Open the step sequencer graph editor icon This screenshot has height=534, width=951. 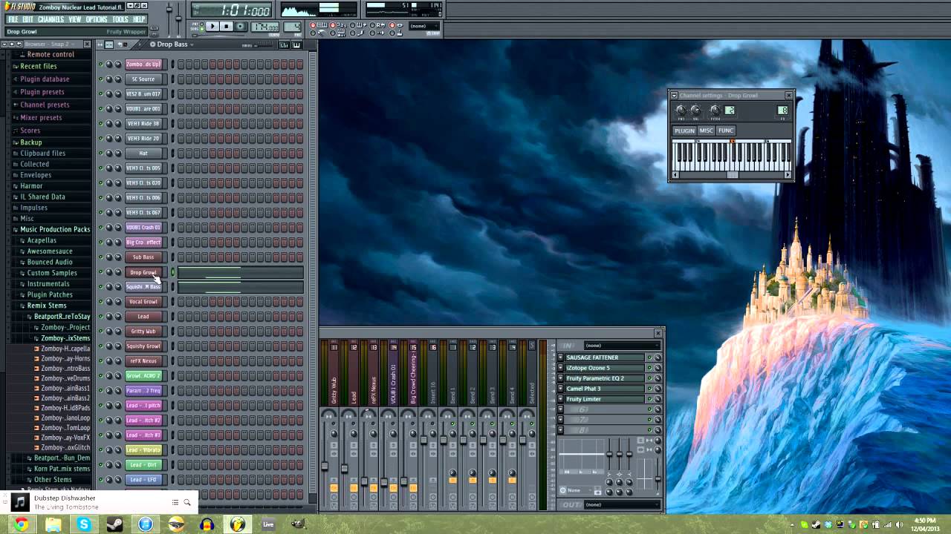[x=284, y=44]
